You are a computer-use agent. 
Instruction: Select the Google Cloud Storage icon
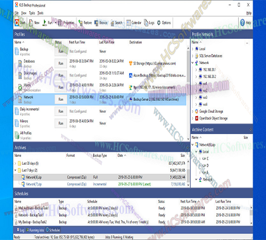[197, 111]
